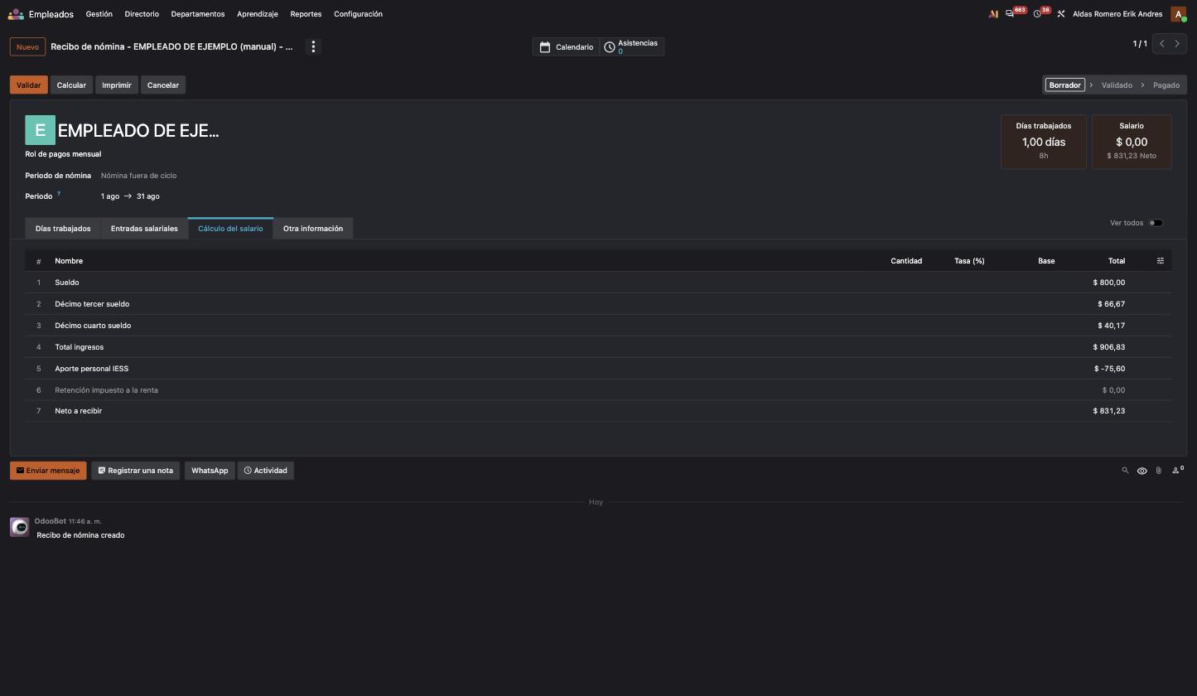Open the Asistencias smart button

click(632, 47)
